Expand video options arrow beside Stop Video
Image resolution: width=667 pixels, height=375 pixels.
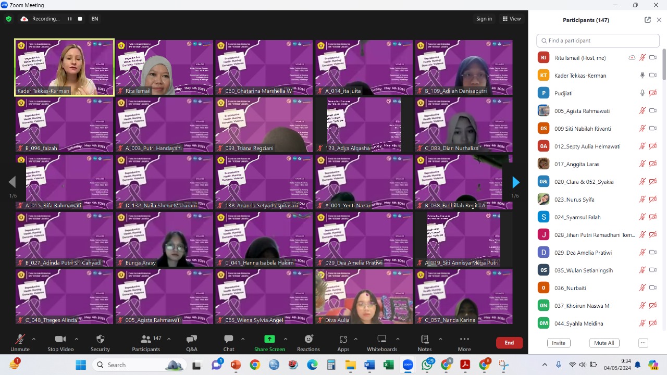(76, 339)
